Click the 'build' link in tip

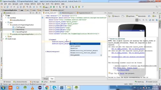click(122, 73)
